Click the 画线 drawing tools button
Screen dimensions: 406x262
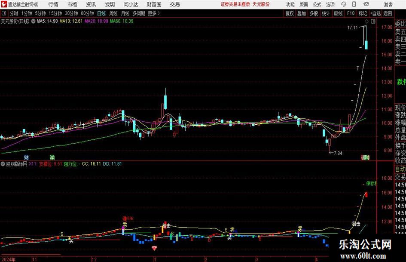pyautogui.click(x=338, y=13)
